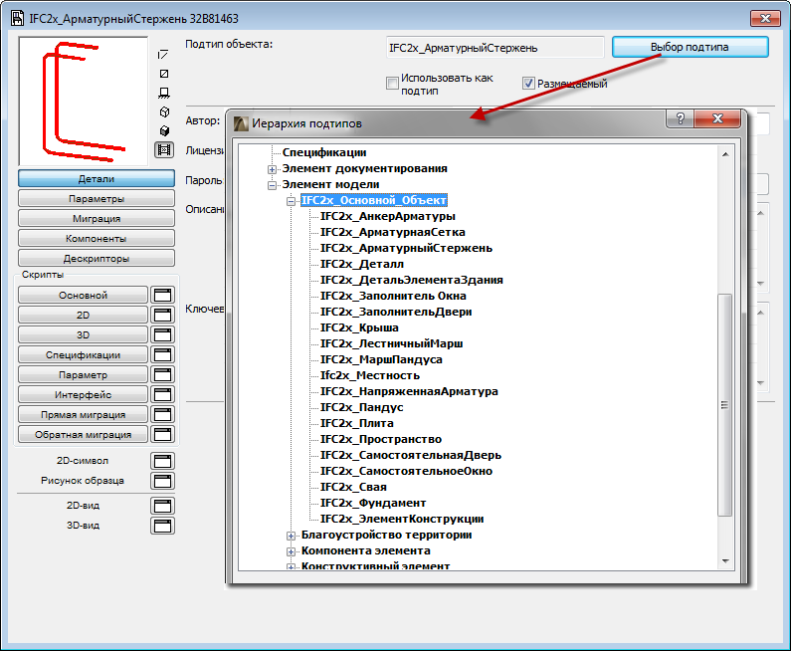The image size is (791, 651).
Task: Select side-view preview mode icon
Action: 164,93
